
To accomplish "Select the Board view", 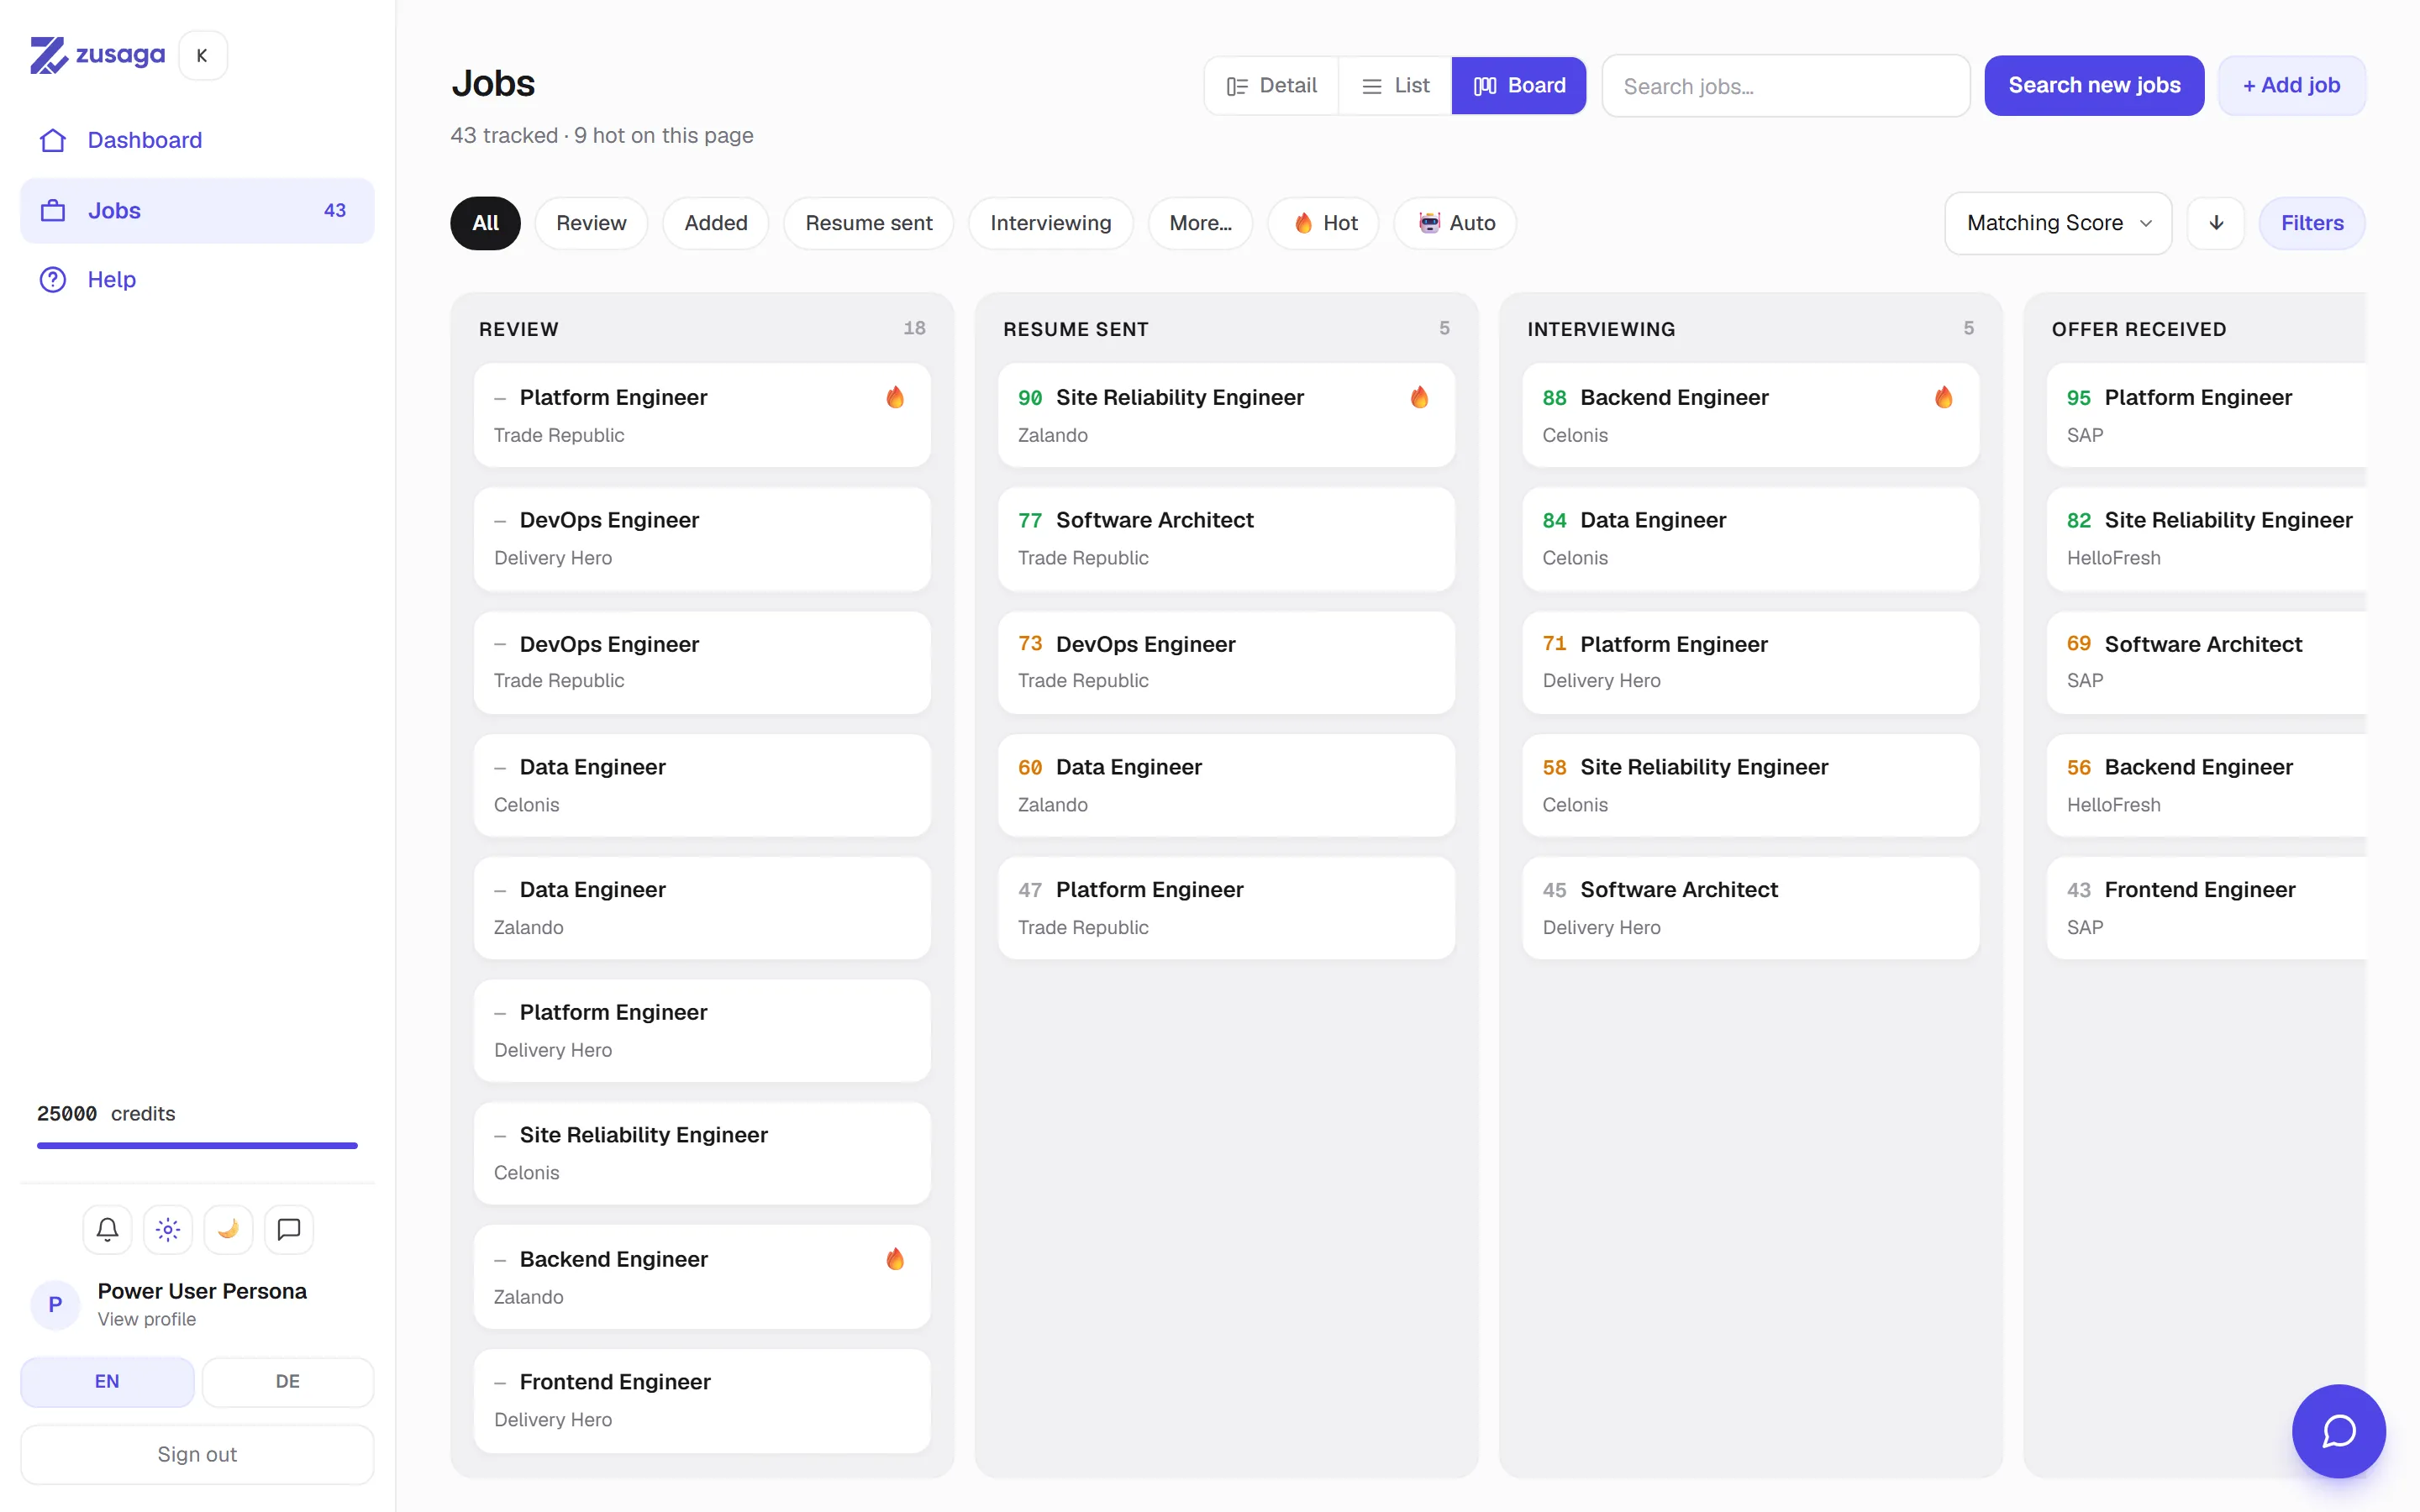I will (x=1519, y=86).
